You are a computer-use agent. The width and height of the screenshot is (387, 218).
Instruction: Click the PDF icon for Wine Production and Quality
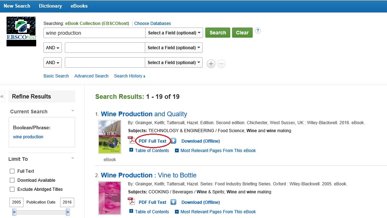[131, 140]
